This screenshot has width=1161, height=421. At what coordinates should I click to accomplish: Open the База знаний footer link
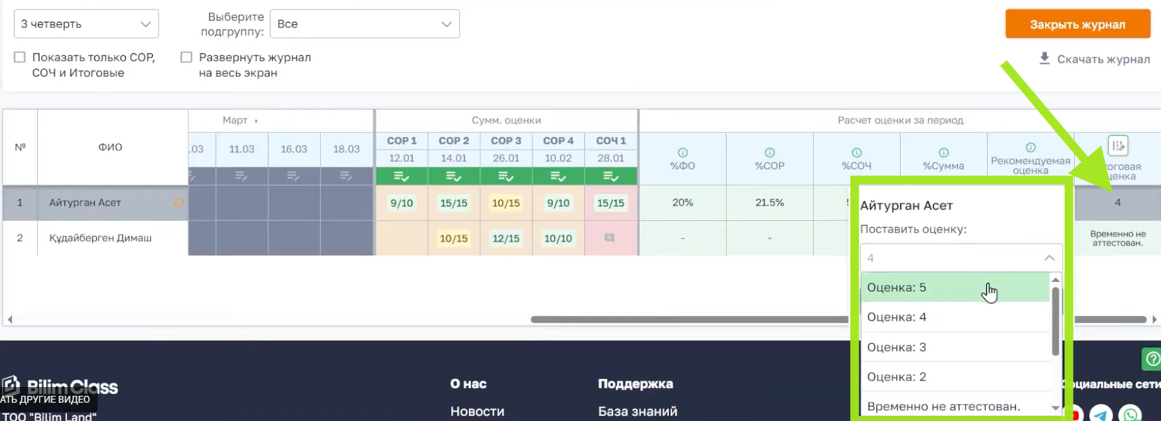click(x=638, y=411)
